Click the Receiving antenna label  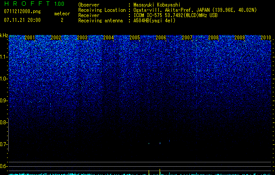(101, 21)
